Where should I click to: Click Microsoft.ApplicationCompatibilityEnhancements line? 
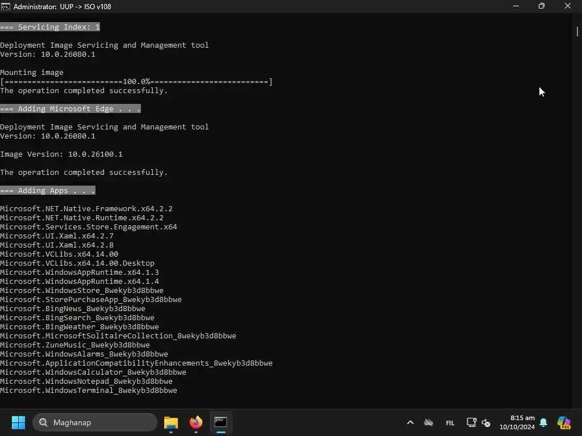tap(136, 363)
